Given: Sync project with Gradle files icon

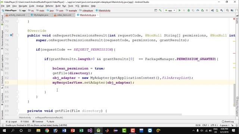Looking at the screenshot, I should 212,10.
